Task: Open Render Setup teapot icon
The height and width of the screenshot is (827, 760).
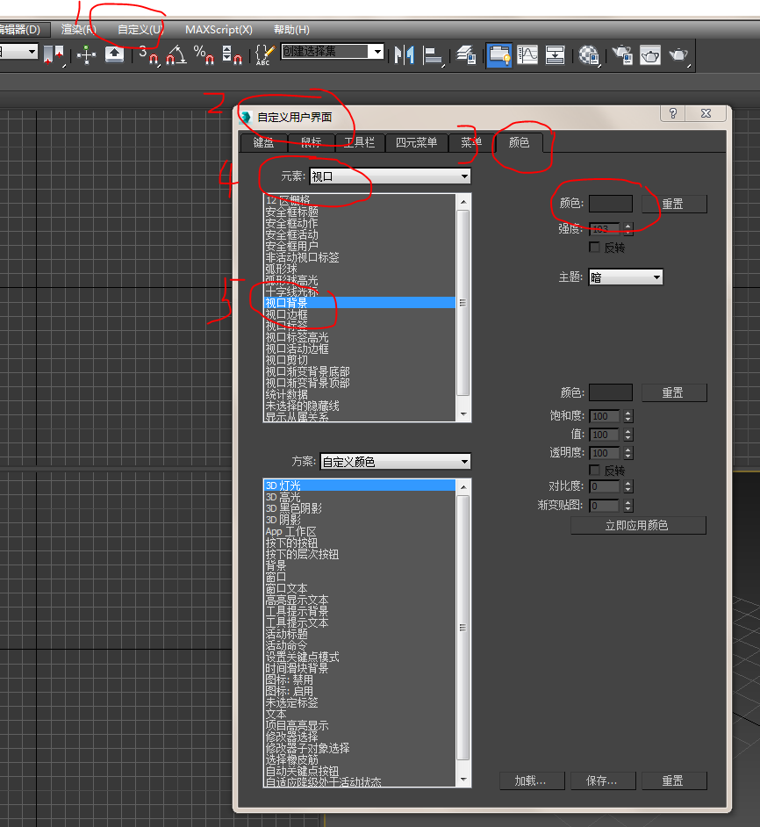Action: (622, 54)
